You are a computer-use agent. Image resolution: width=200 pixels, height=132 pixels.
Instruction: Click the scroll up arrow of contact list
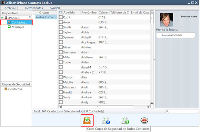(x=152, y=12)
